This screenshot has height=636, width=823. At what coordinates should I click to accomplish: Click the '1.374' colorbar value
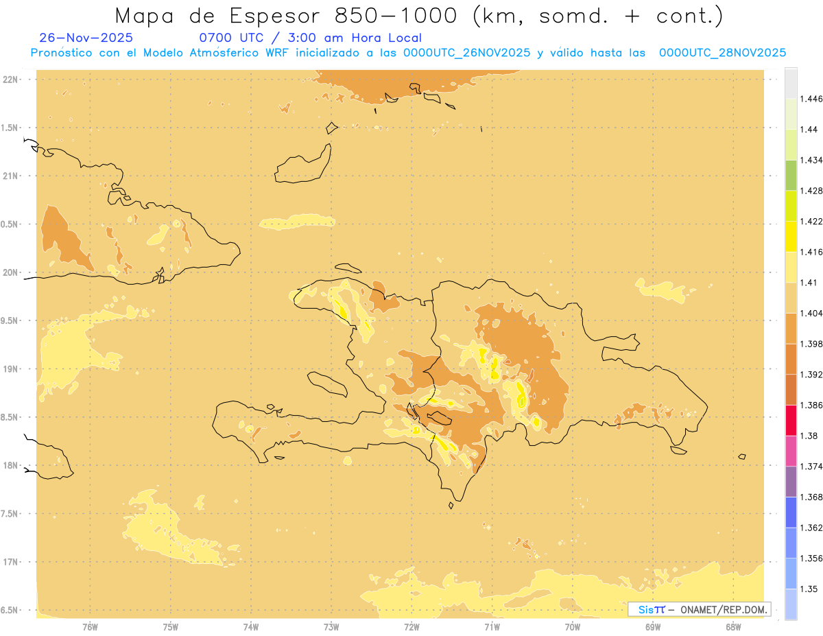pyautogui.click(x=811, y=467)
